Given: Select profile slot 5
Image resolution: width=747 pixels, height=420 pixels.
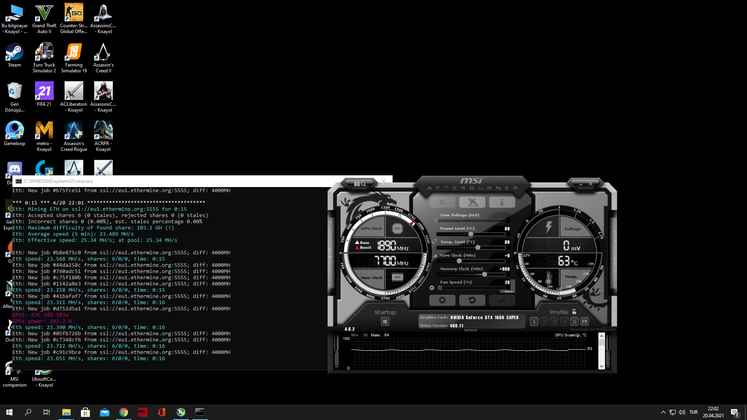Looking at the screenshot, I should [575, 322].
